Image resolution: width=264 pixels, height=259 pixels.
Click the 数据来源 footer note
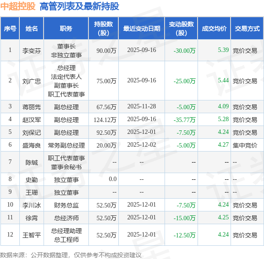pos(71,255)
